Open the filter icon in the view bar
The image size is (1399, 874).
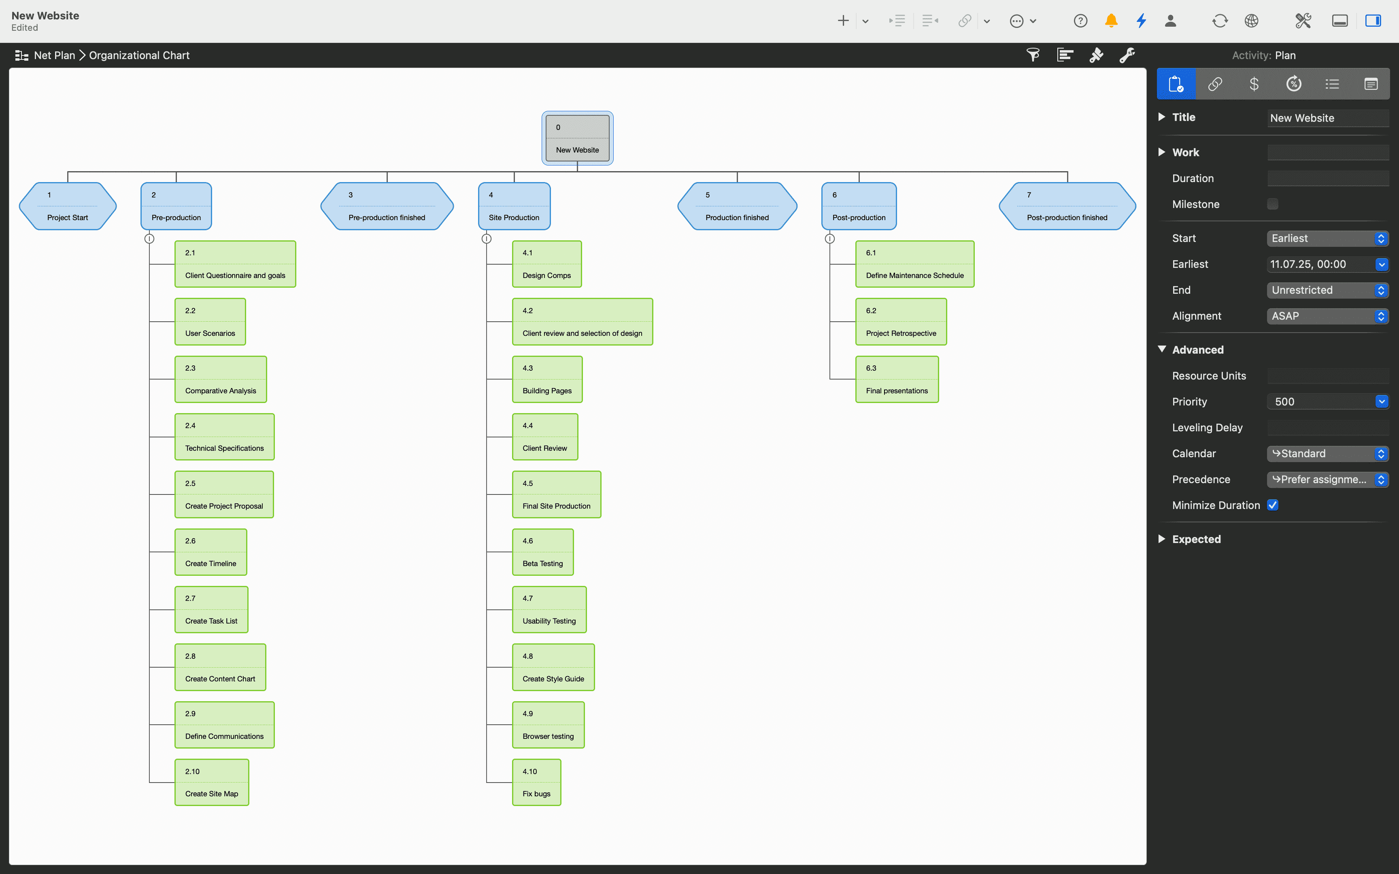pyautogui.click(x=1033, y=55)
